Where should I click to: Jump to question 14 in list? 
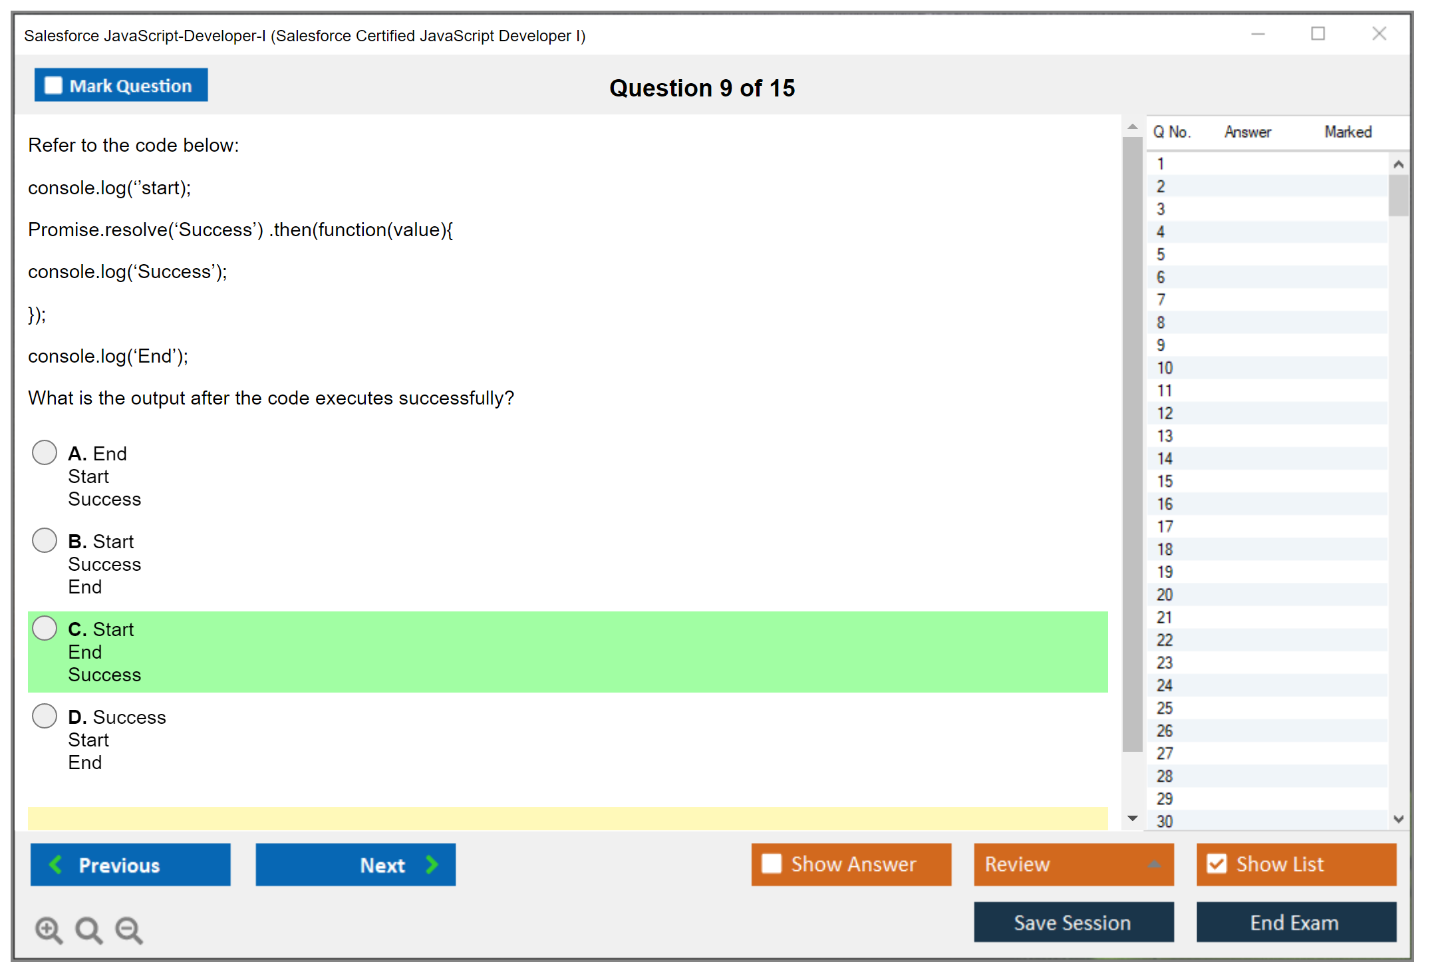[x=1165, y=458]
